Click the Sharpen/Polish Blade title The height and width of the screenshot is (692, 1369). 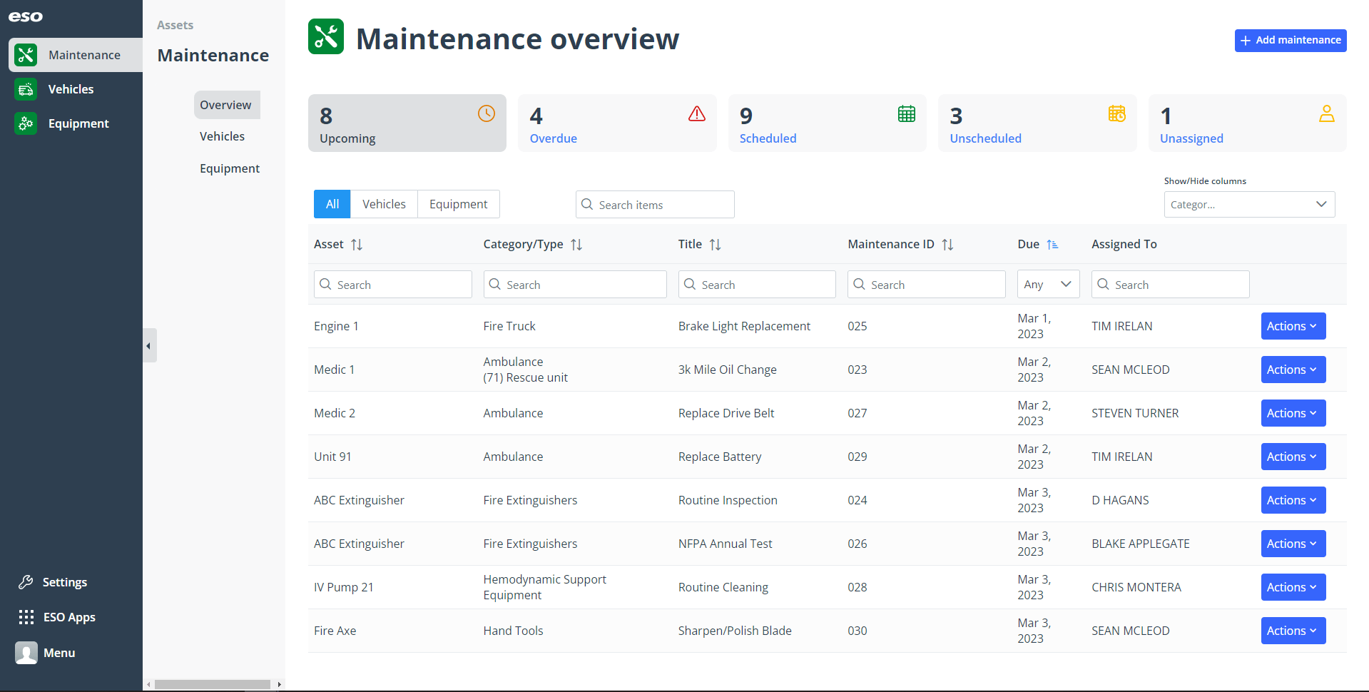pyautogui.click(x=735, y=631)
